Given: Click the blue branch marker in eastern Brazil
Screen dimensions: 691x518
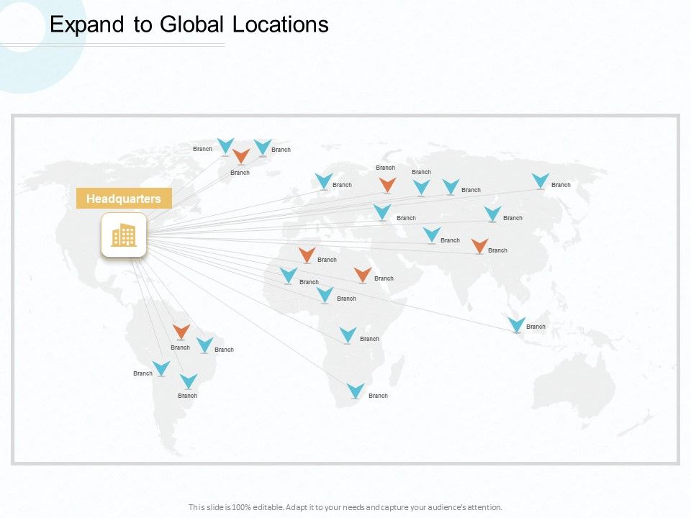Looking at the screenshot, I should click(204, 345).
